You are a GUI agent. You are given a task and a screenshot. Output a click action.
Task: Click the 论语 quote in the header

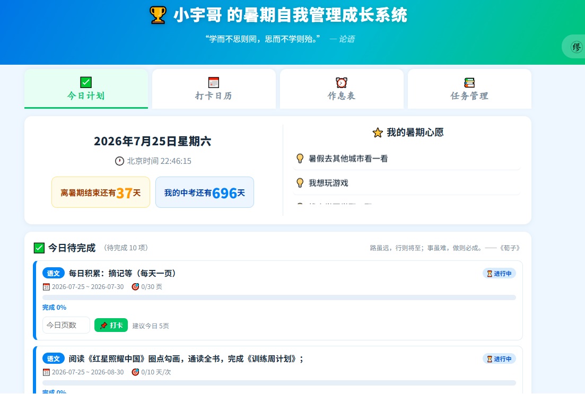[280, 39]
